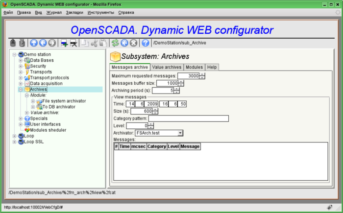Switch to the Value archives tab
This screenshot has height=213, width=343.
(x=167, y=67)
